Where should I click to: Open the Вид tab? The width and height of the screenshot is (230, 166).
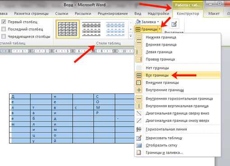click(x=138, y=14)
